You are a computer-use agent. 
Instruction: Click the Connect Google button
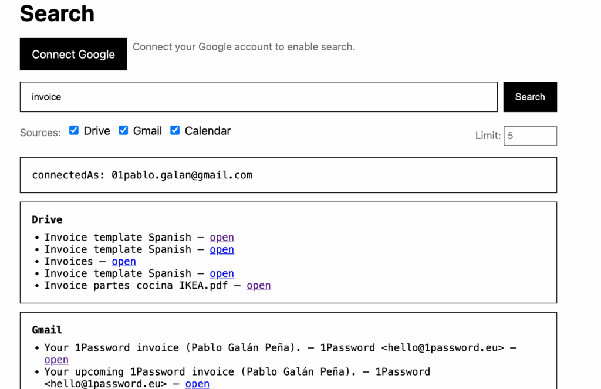coord(73,54)
